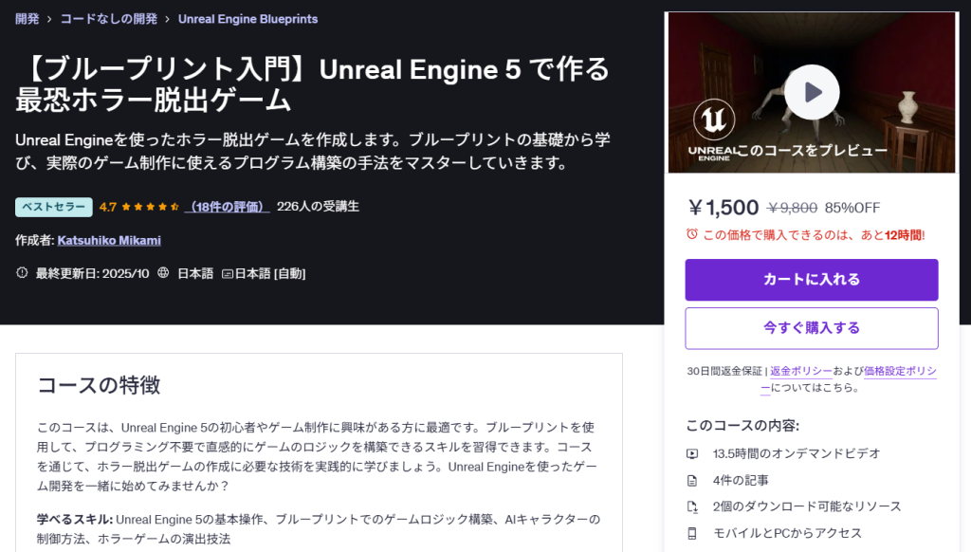Click the downloadable resources icon
This screenshot has width=971, height=552.
click(692, 506)
